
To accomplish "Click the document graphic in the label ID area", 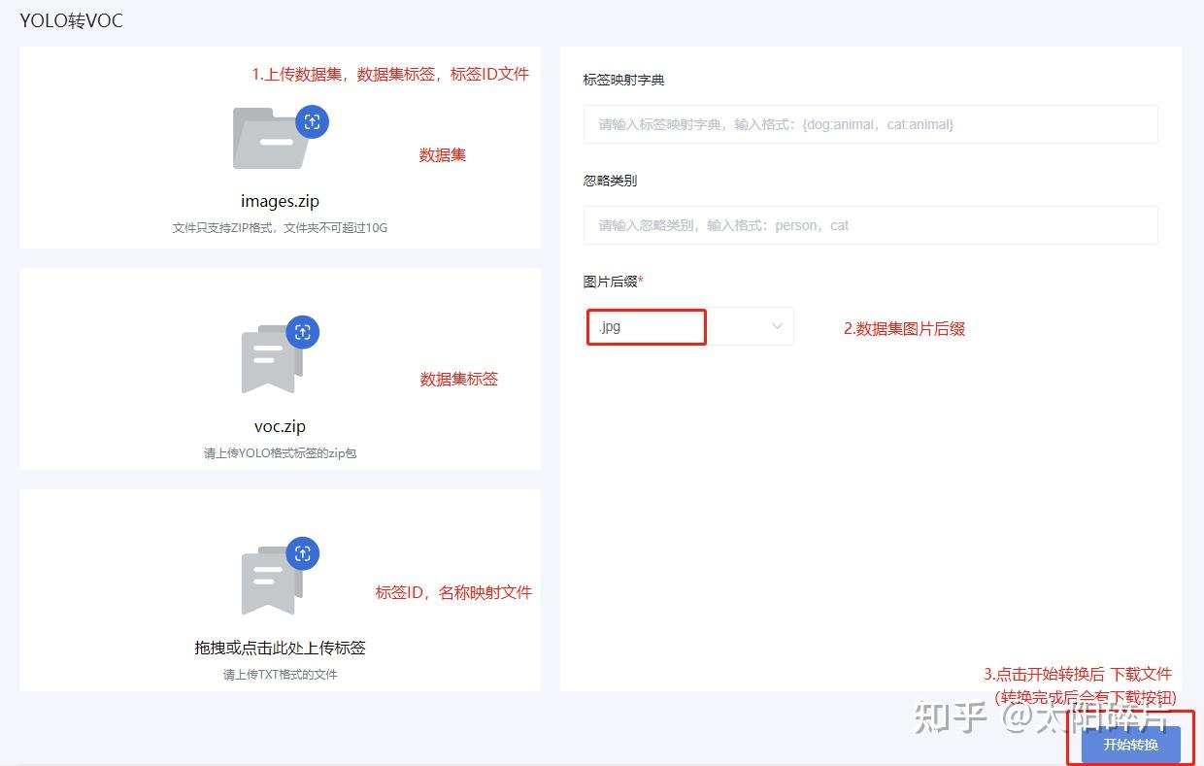I will 270,581.
